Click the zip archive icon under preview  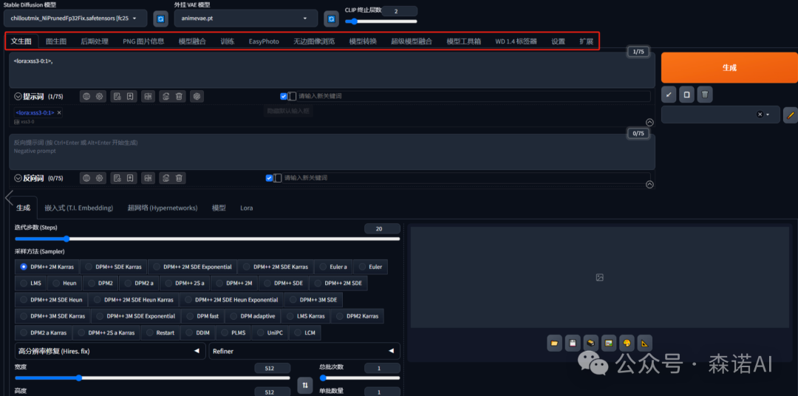point(590,343)
